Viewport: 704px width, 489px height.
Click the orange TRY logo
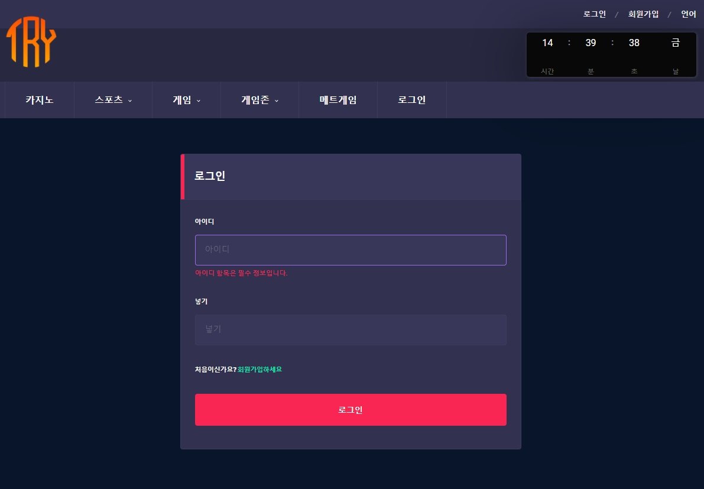click(x=31, y=41)
